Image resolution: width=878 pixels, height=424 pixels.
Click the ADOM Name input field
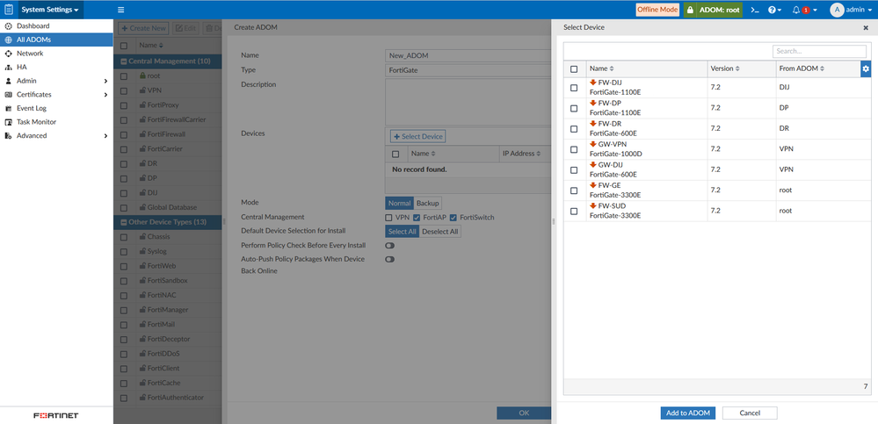pos(468,55)
